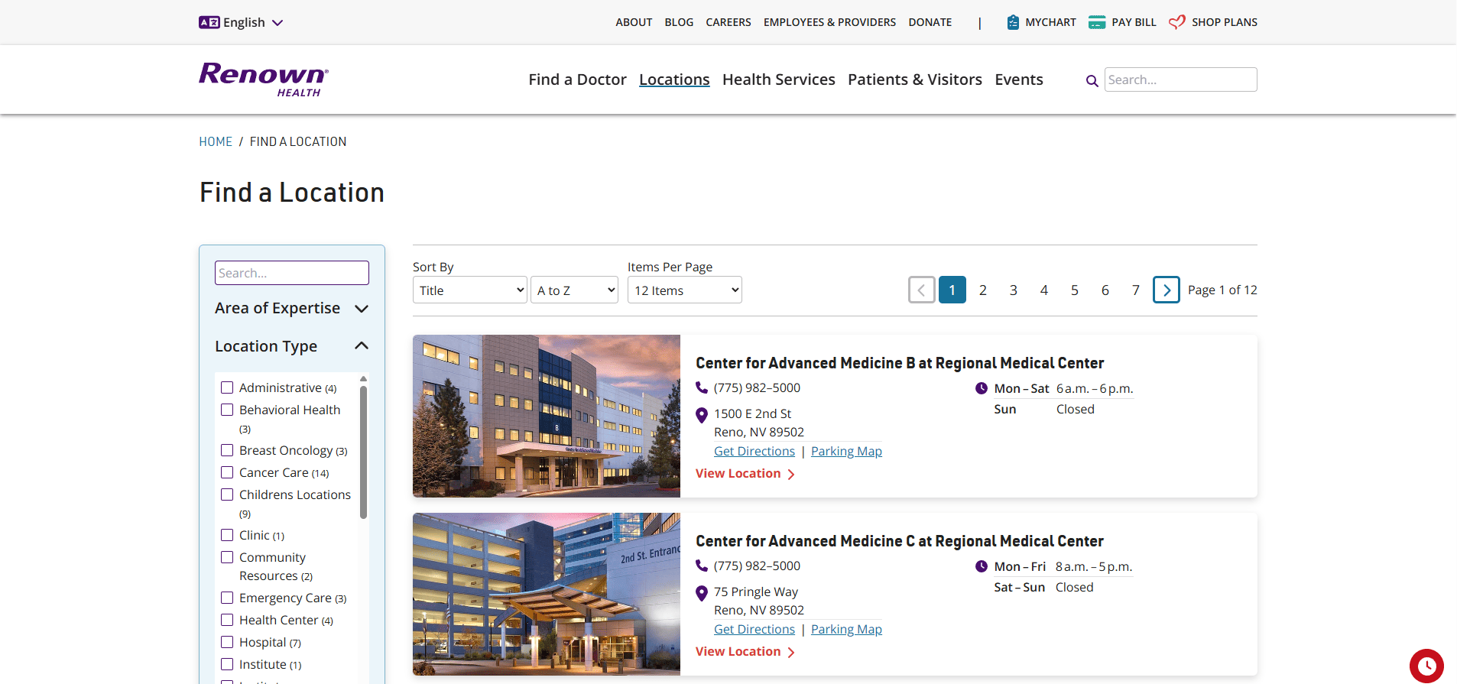The height and width of the screenshot is (684, 1457).
Task: Open Employees & Providers link
Action: pyautogui.click(x=829, y=22)
